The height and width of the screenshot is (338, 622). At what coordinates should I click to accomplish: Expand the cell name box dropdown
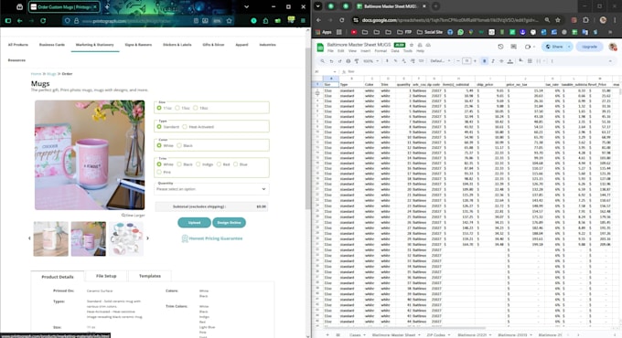tap(335, 72)
